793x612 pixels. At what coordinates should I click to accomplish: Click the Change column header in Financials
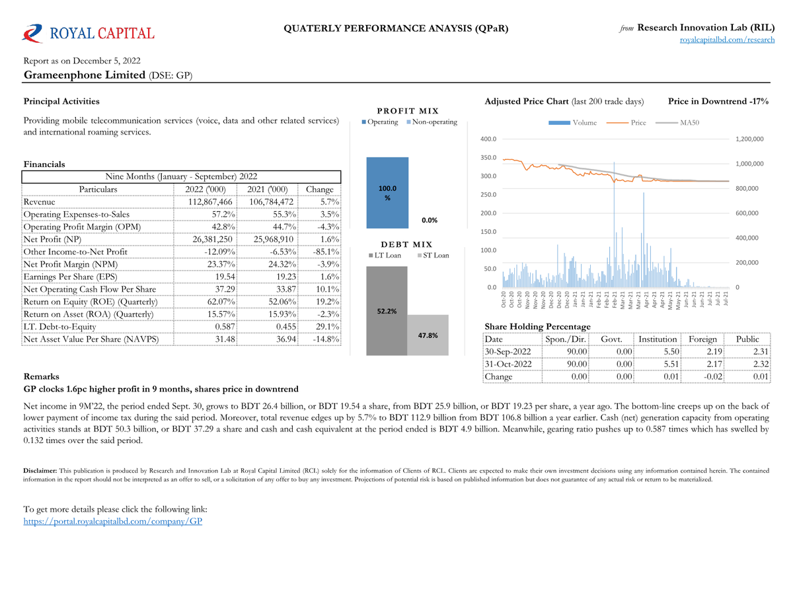(320, 189)
